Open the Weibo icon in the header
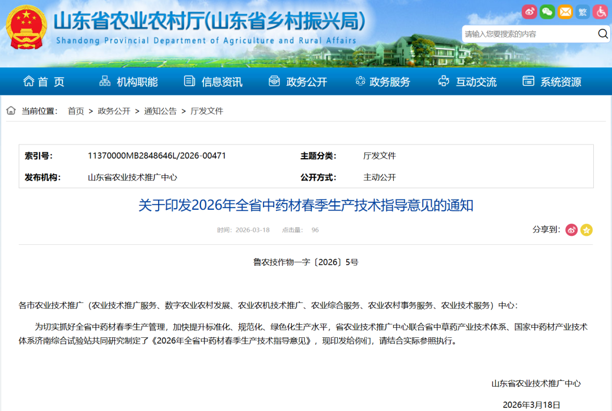 pyautogui.click(x=529, y=12)
